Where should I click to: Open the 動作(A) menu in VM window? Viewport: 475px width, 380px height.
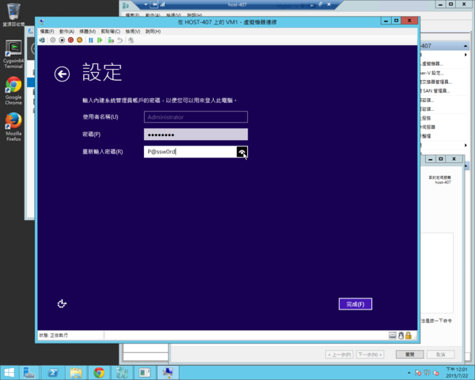[66, 32]
